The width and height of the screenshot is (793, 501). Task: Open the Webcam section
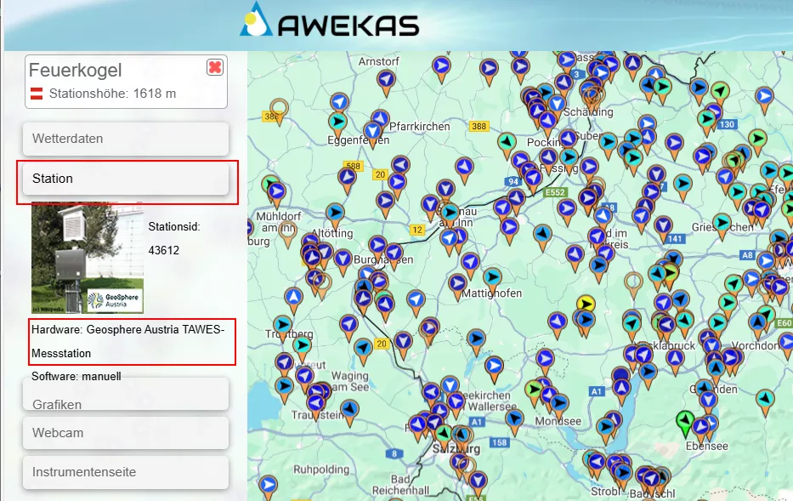click(126, 433)
